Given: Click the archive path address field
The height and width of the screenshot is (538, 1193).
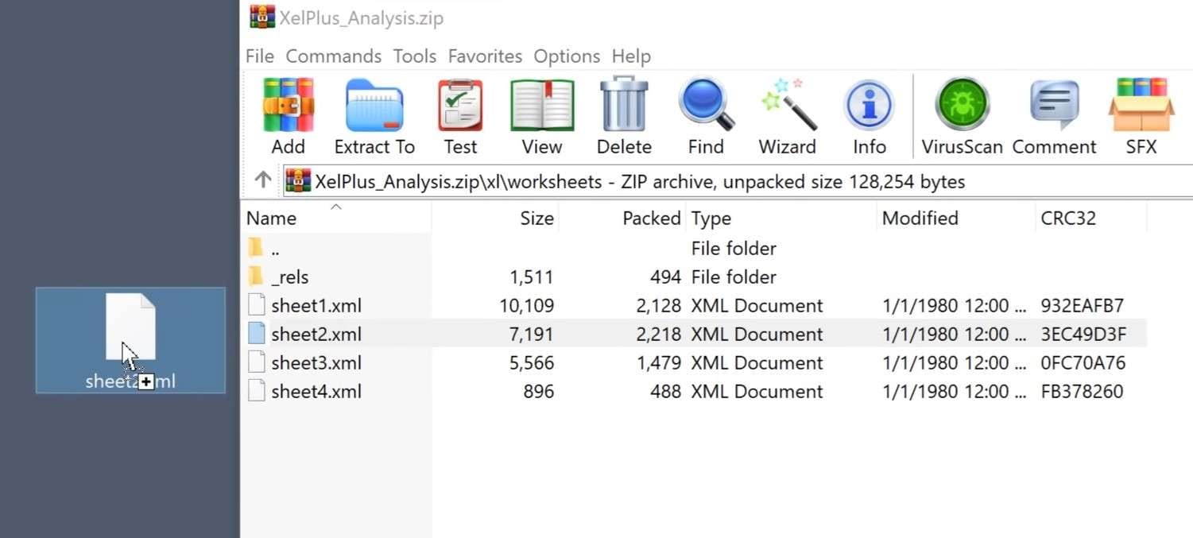Looking at the screenshot, I should pyautogui.click(x=738, y=181).
